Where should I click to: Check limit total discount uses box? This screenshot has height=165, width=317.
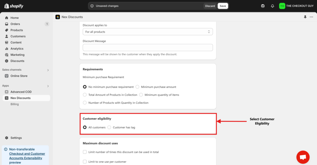click(85, 152)
